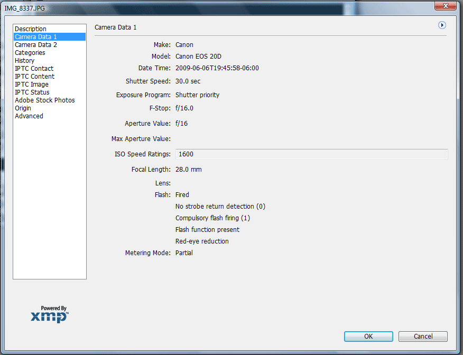Open the panel flyout menu arrow icon

tap(442, 25)
